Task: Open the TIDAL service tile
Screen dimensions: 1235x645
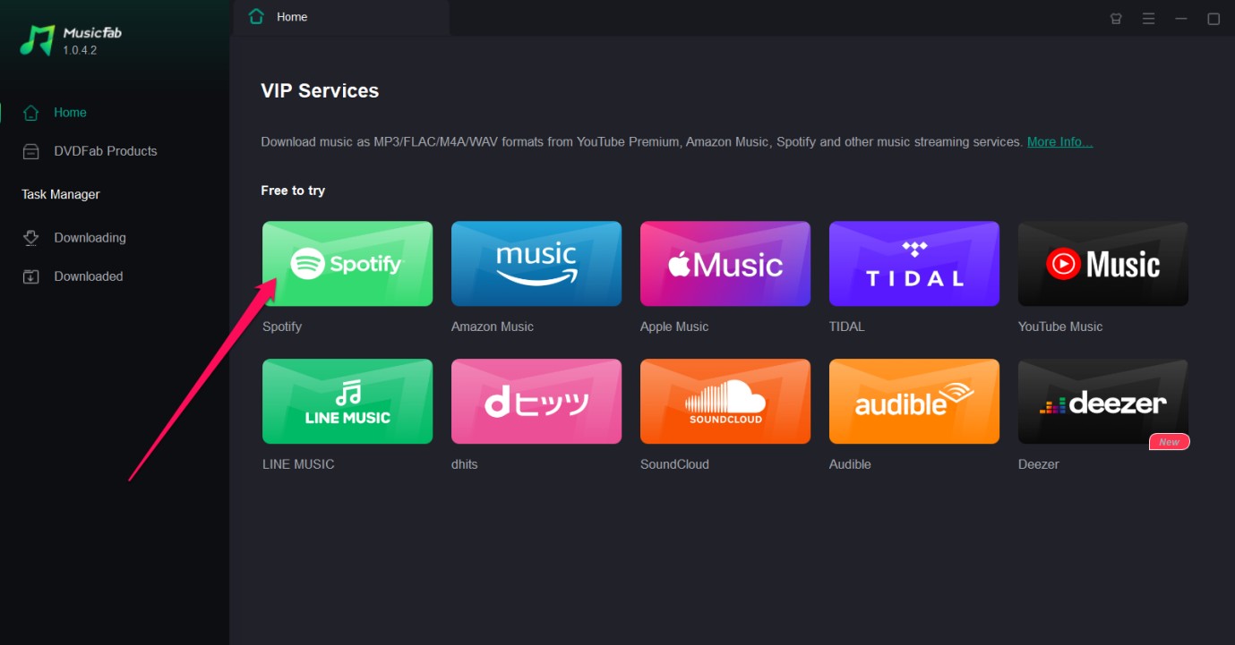Action: pos(914,264)
